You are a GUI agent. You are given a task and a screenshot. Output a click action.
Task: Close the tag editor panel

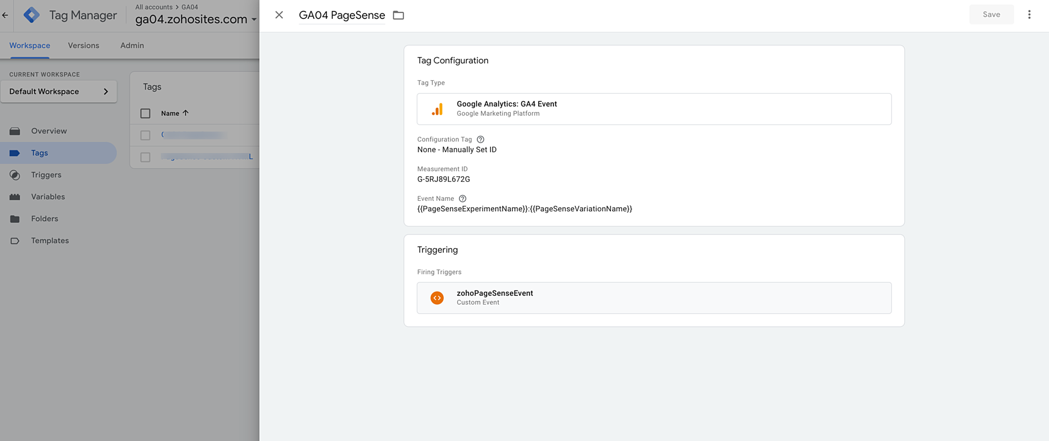pos(279,15)
